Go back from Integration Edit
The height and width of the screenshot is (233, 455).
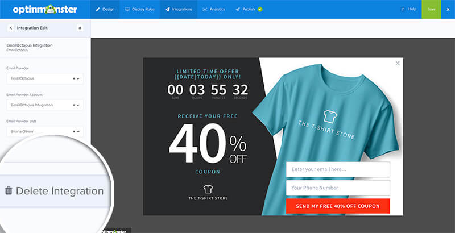tap(11, 28)
